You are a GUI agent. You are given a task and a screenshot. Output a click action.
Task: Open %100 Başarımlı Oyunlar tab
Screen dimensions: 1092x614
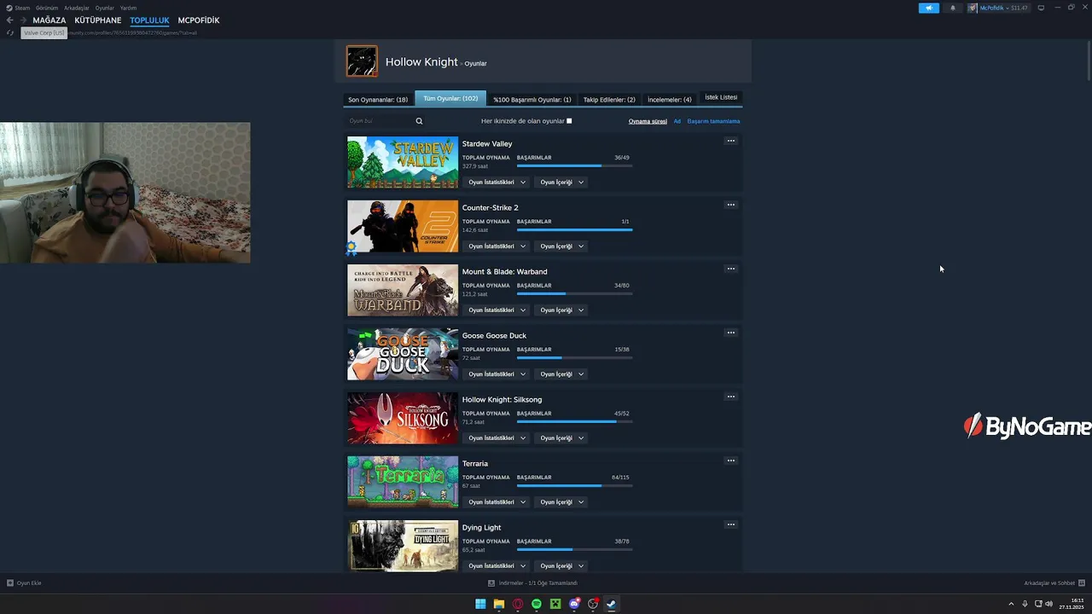pyautogui.click(x=532, y=100)
